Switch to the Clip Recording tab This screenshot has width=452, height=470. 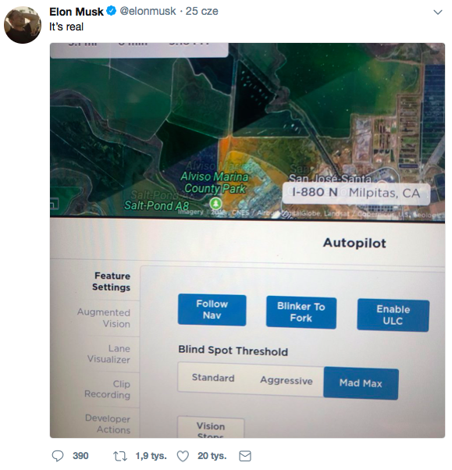[107, 389]
